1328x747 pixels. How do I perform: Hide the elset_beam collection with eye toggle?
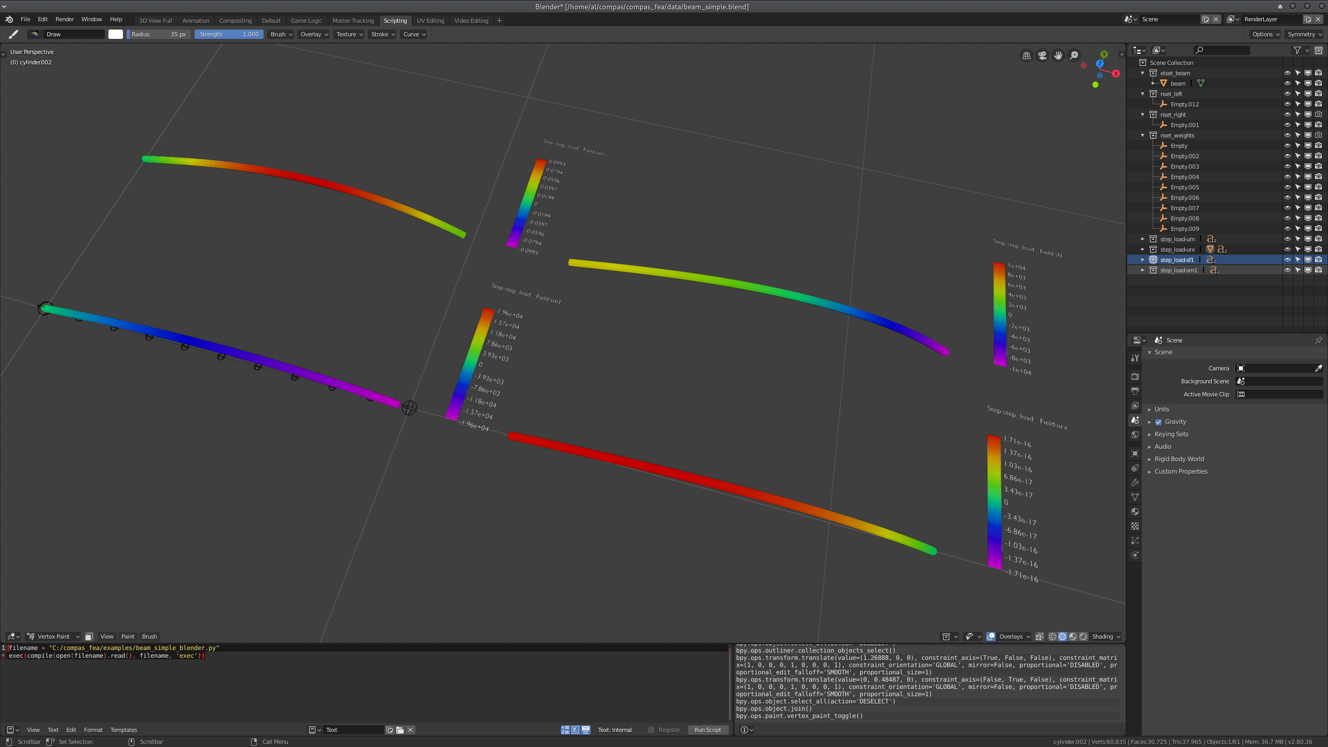1288,73
